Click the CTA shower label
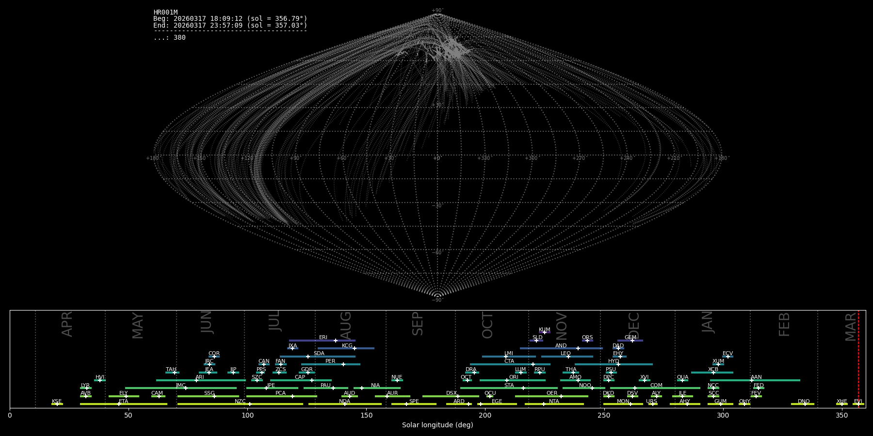The image size is (873, 436). pyautogui.click(x=509, y=361)
